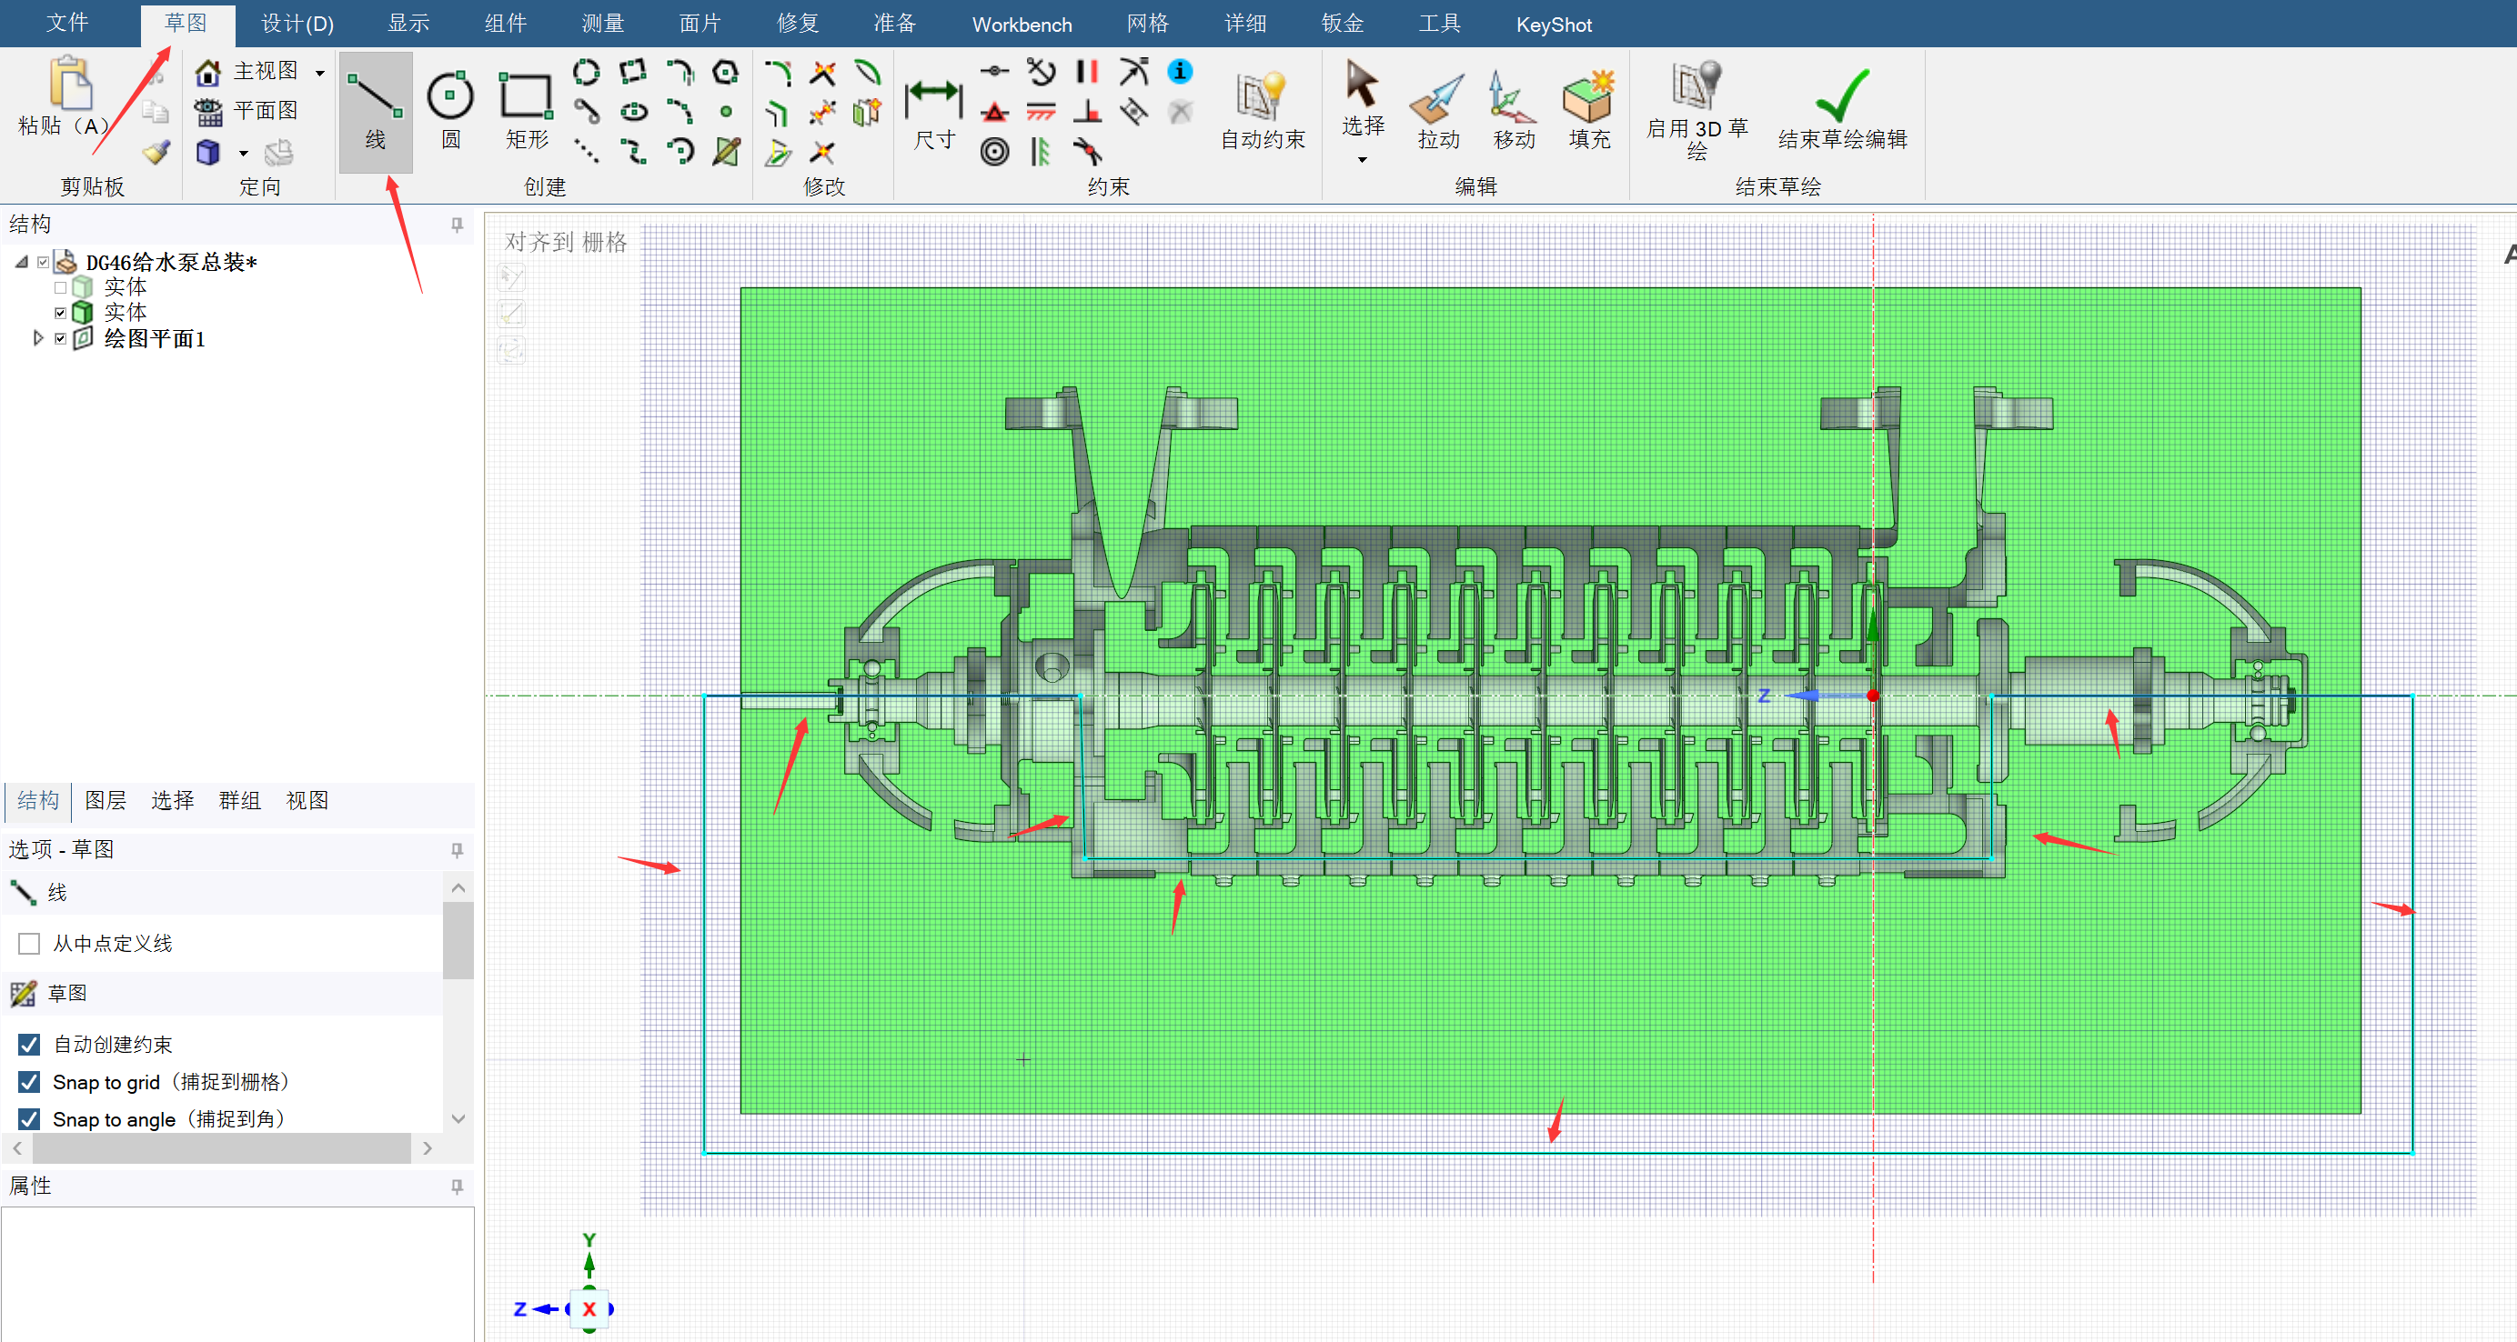Screen dimensions: 2517x1342
Task: Open the 选择 panel tab
Action: (x=172, y=801)
